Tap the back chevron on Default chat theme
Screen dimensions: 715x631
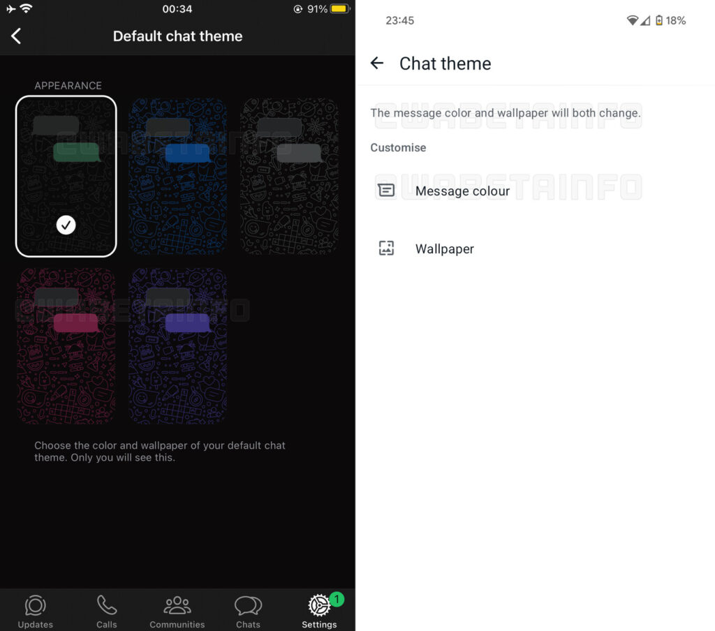(x=17, y=36)
